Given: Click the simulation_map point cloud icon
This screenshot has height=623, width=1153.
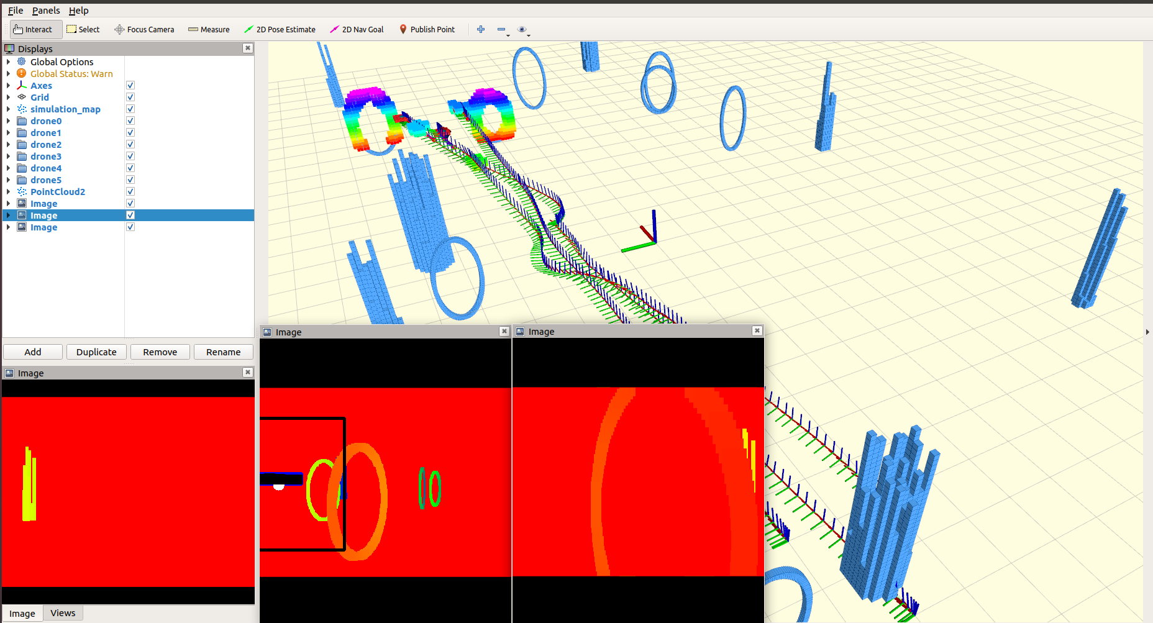Looking at the screenshot, I should [22, 109].
